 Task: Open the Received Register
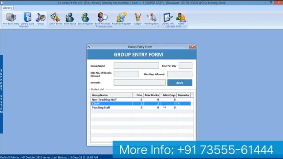point(121,19)
